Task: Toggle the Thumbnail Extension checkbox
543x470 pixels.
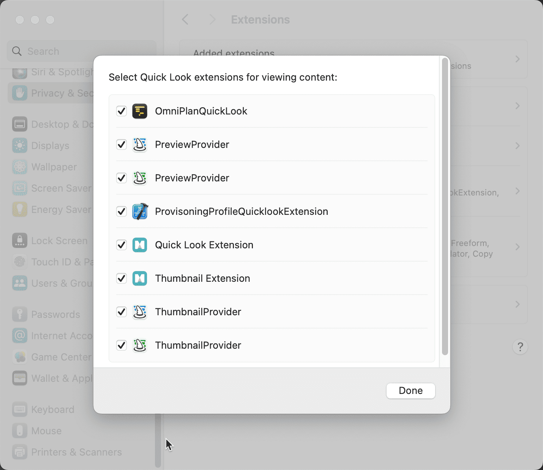Action: point(122,278)
